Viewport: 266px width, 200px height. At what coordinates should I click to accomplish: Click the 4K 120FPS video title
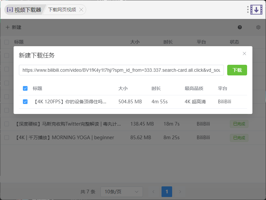tap(70, 102)
